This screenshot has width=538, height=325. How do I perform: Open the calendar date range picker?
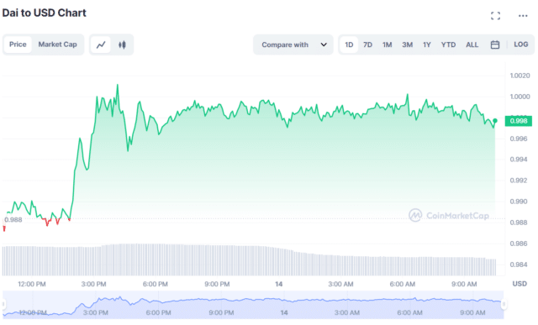click(495, 45)
